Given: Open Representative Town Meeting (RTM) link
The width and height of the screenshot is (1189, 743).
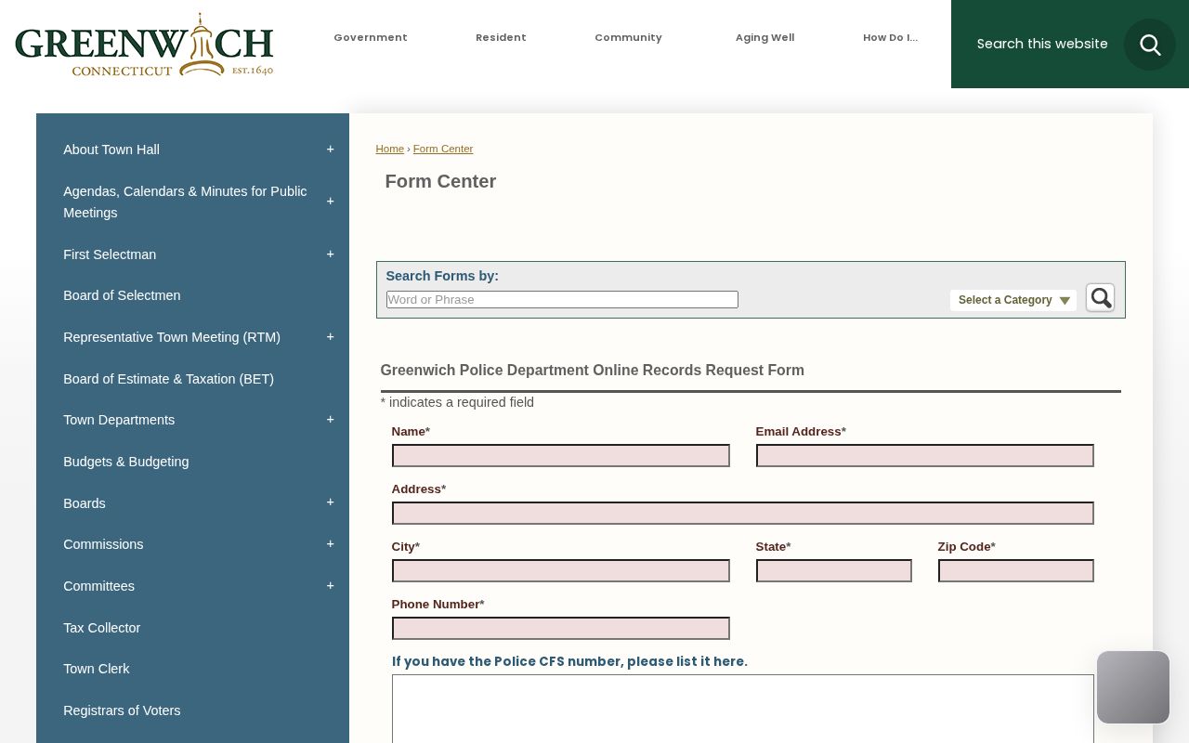Looking at the screenshot, I should pos(172,337).
